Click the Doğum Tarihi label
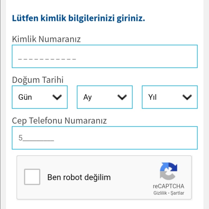Image resolution: width=209 pixels, height=209 pixels. tap(38, 80)
